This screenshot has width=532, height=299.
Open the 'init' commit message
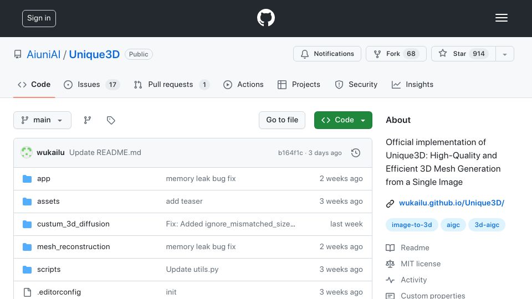tap(171, 292)
